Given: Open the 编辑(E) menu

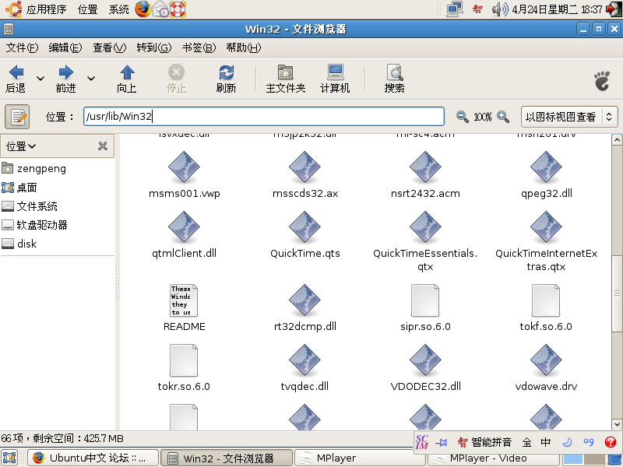Looking at the screenshot, I should (x=65, y=47).
